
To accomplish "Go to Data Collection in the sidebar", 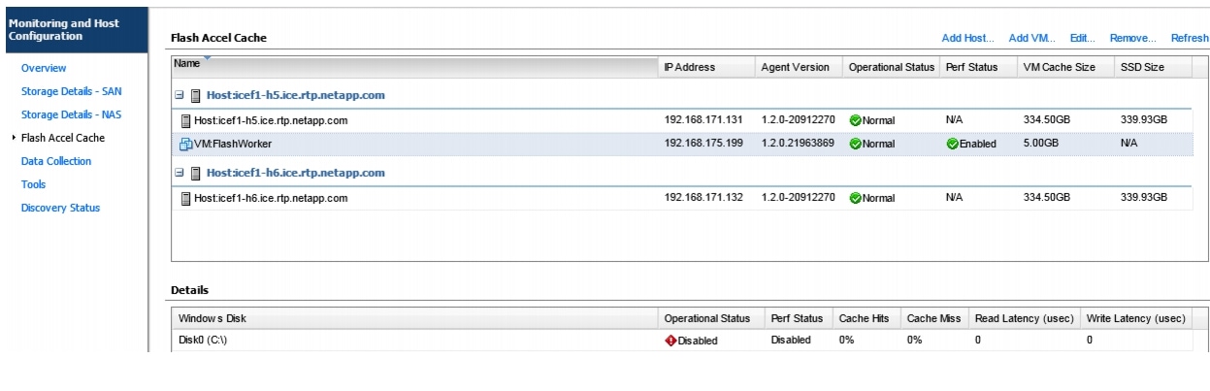I will click(x=56, y=161).
